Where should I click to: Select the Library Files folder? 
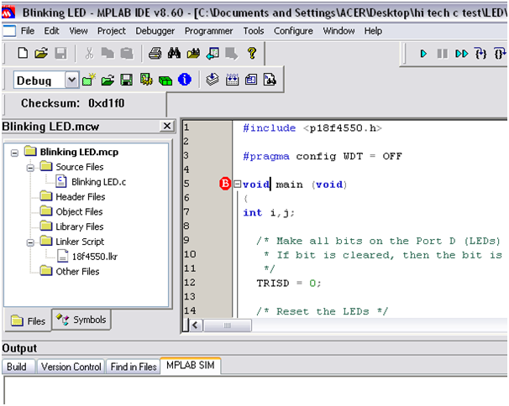click(79, 226)
